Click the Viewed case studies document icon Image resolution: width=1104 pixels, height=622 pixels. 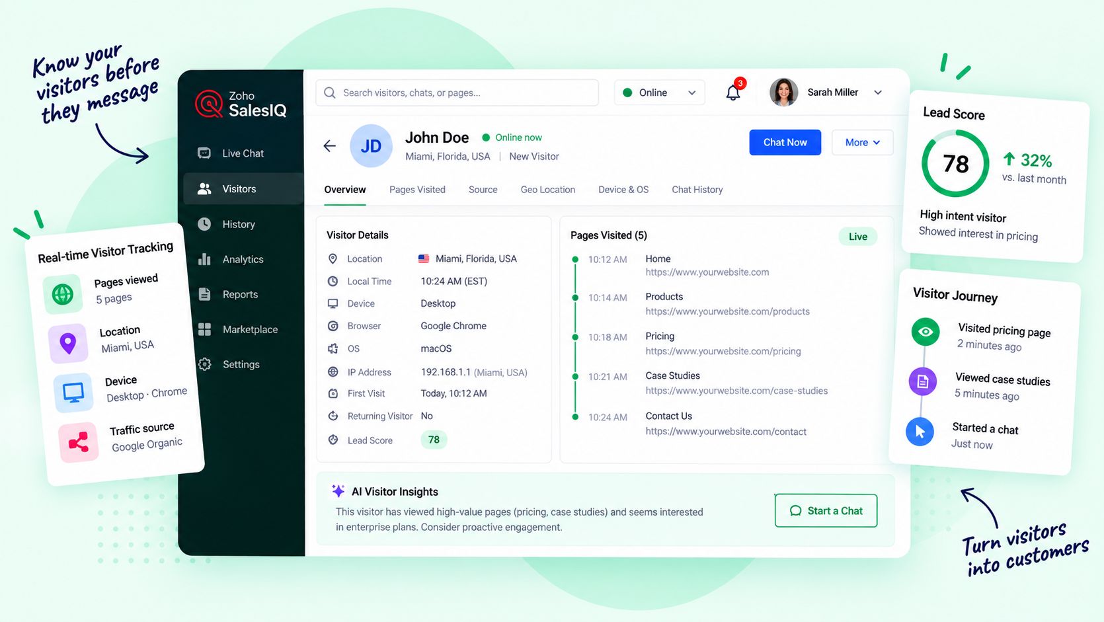pos(923,381)
